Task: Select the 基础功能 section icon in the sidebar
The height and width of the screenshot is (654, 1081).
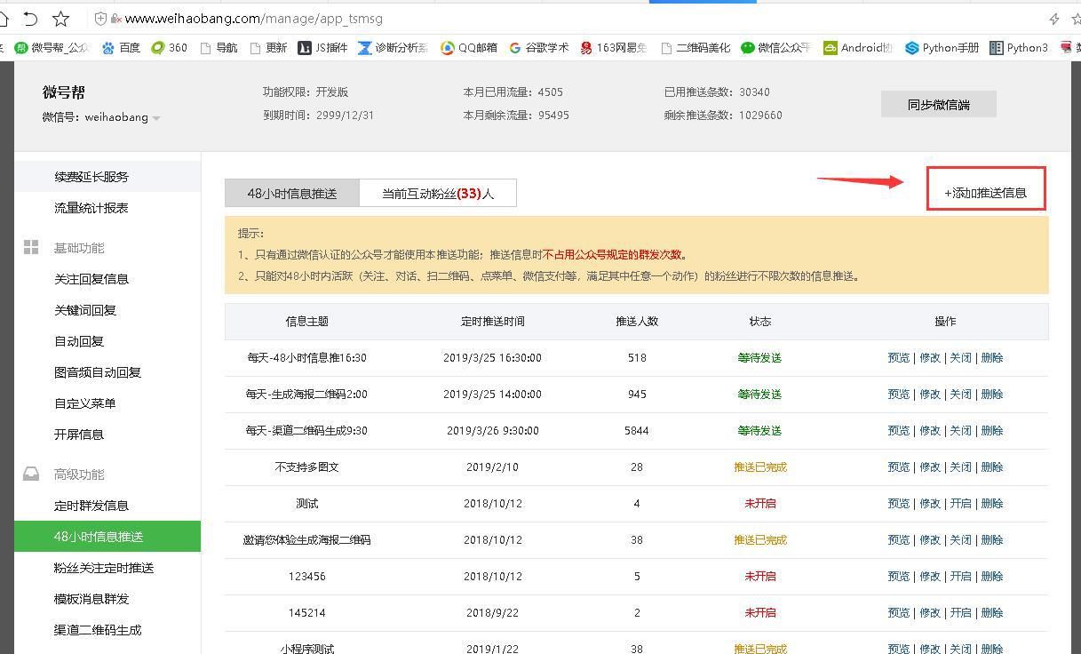Action: coord(31,247)
